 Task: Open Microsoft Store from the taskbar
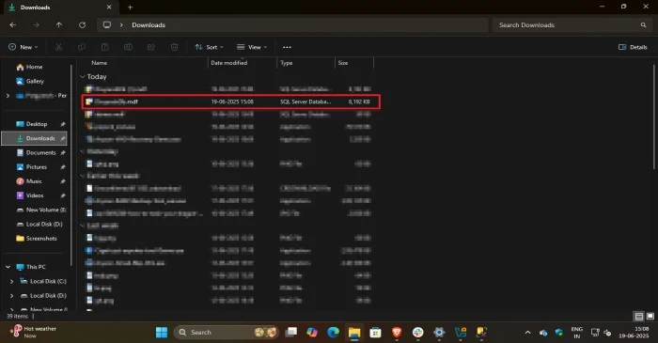[375, 332]
